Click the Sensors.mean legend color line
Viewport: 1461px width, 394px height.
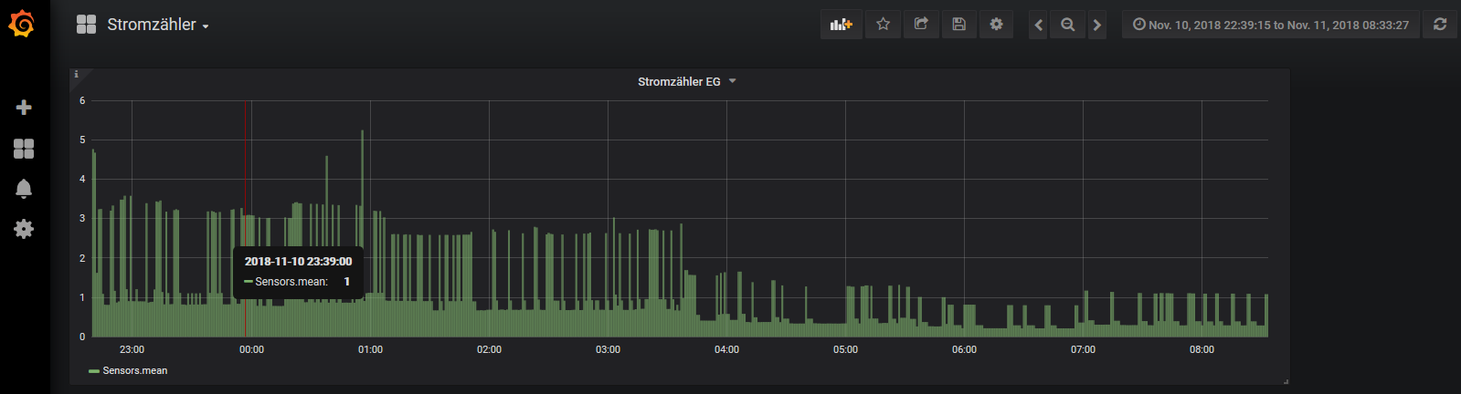[x=93, y=371]
